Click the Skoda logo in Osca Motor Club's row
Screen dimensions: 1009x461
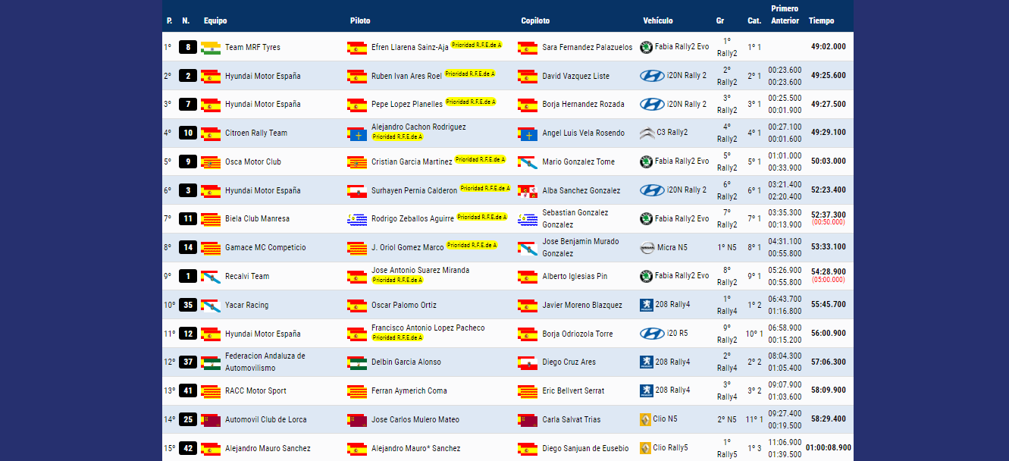646,162
